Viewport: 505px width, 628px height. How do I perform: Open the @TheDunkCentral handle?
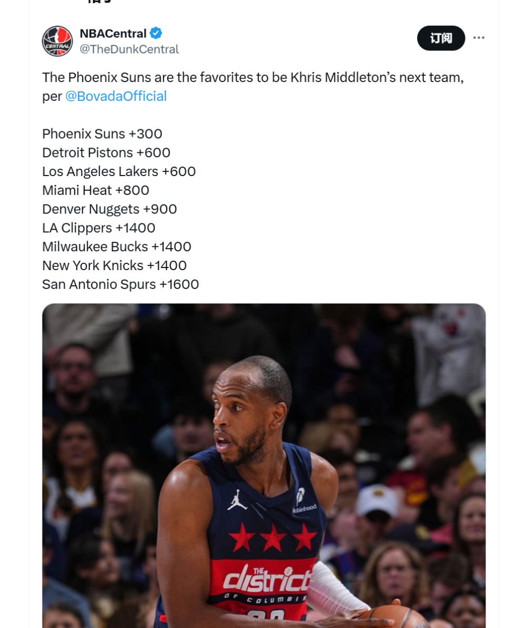129,49
